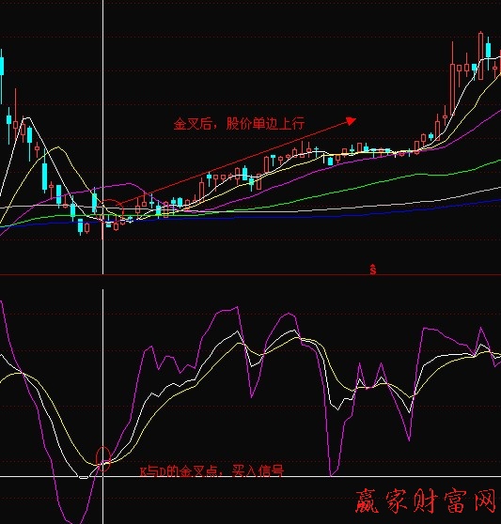Select the white horizontal reference line in the KDJ pane
This screenshot has height=524, width=501.
click(250, 476)
